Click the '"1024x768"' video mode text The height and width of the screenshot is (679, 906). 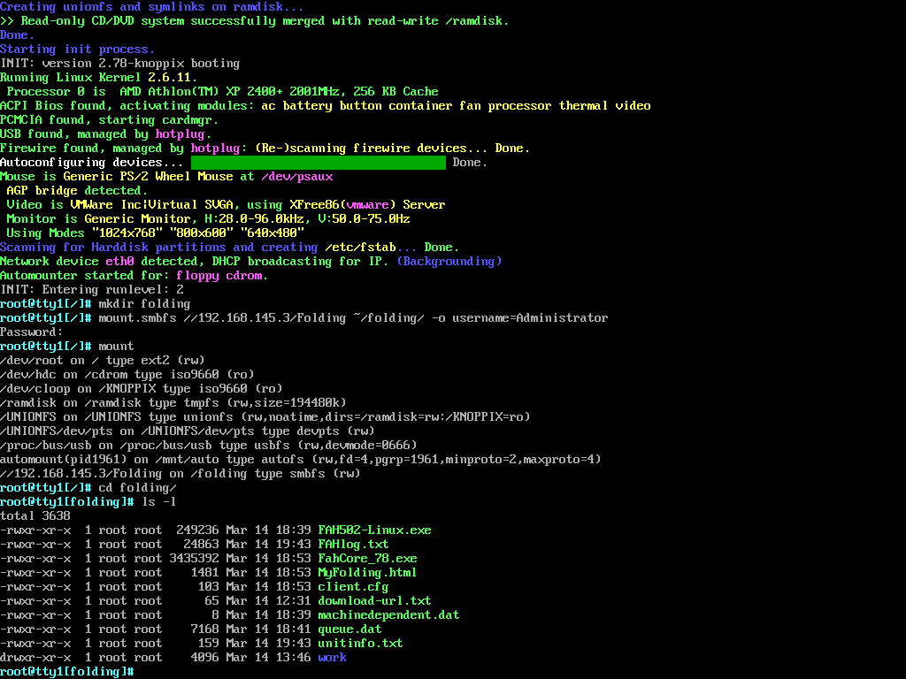coord(127,233)
